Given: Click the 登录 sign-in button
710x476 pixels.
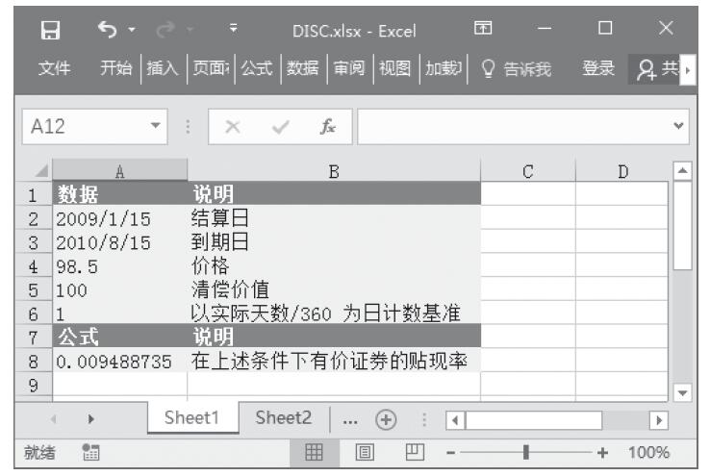Looking at the screenshot, I should pyautogui.click(x=598, y=69).
